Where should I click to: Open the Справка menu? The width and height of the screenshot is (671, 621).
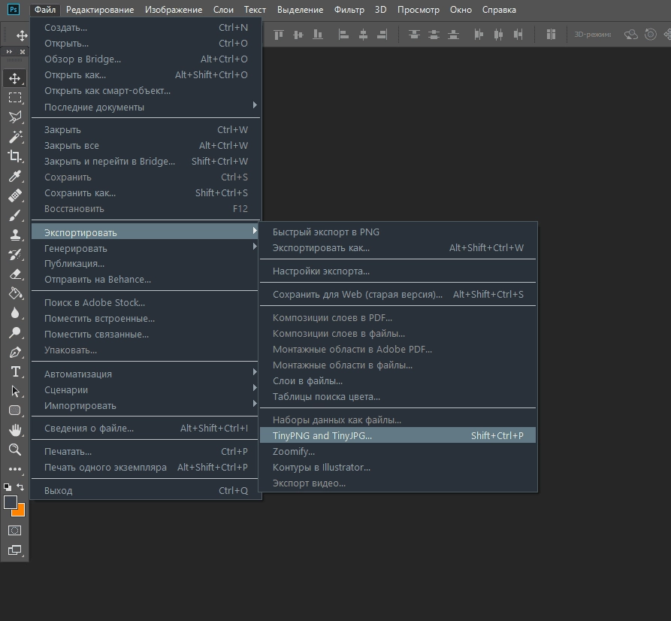499,10
